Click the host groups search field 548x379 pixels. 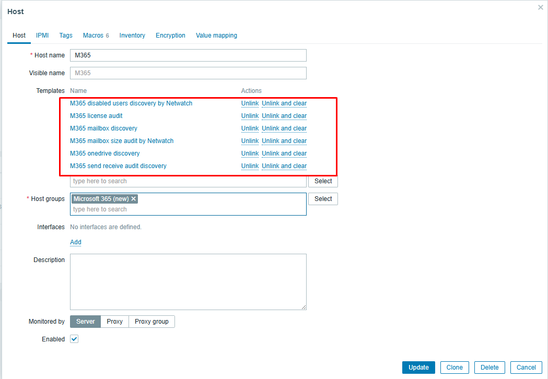(189, 209)
